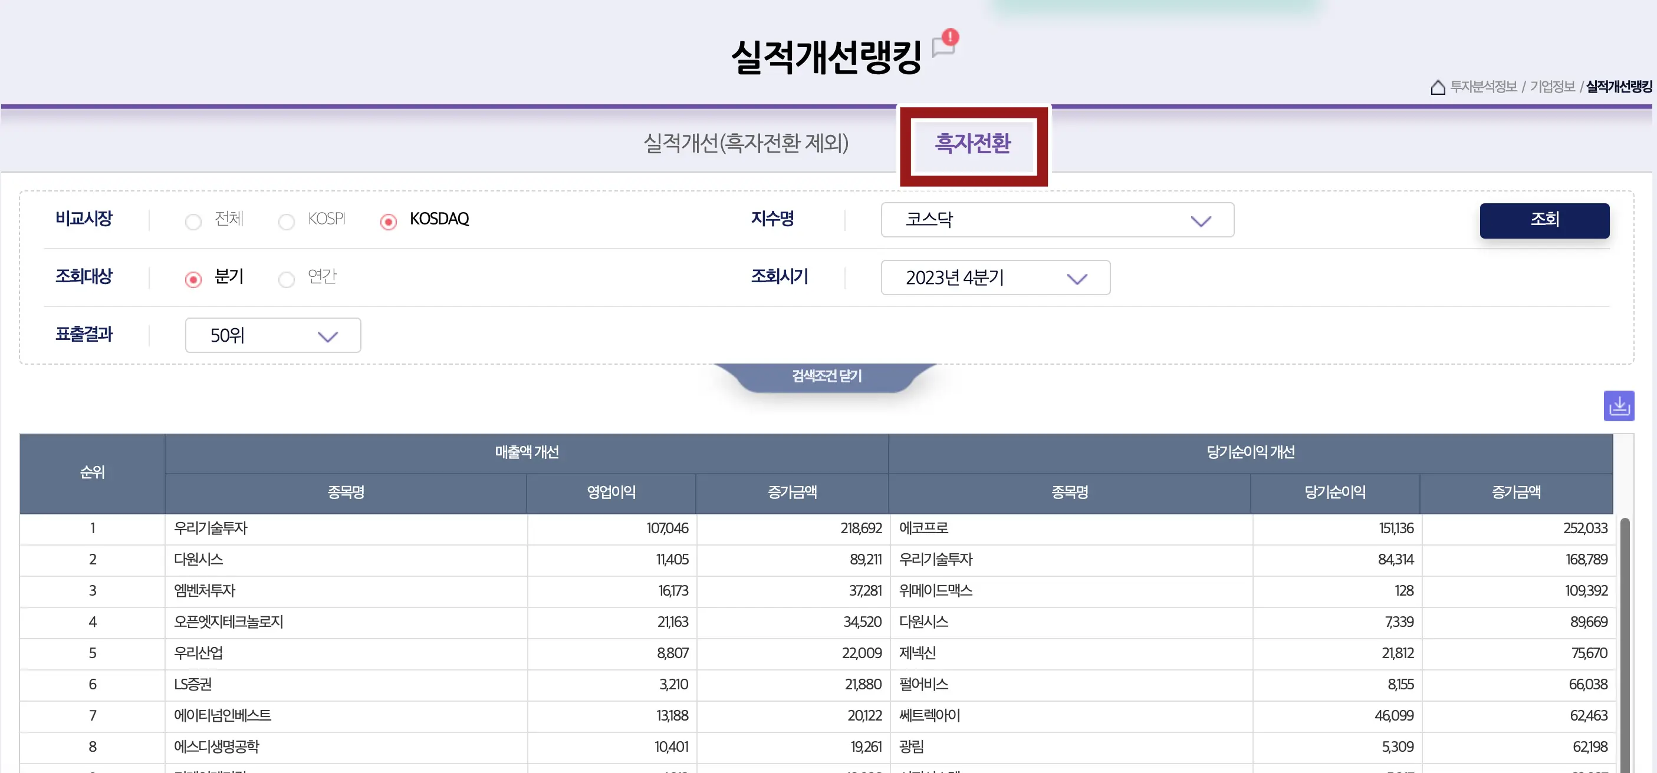Download table via the download icon
Viewport: 1657px width, 773px height.
pos(1619,406)
